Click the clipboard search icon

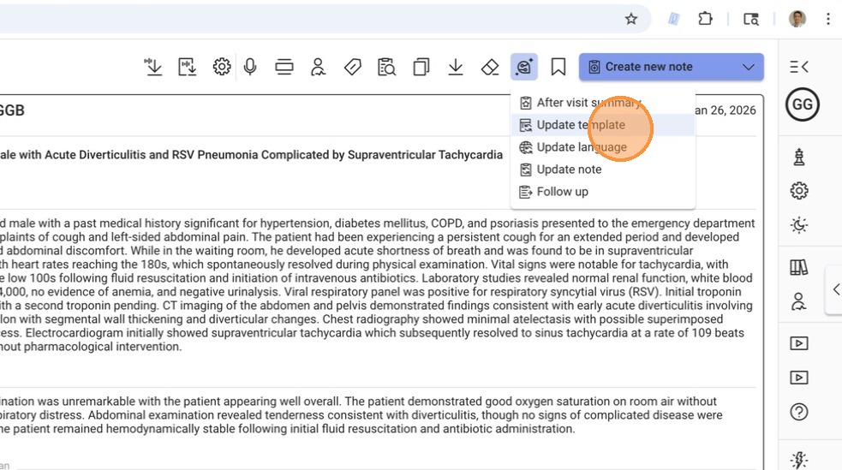386,67
